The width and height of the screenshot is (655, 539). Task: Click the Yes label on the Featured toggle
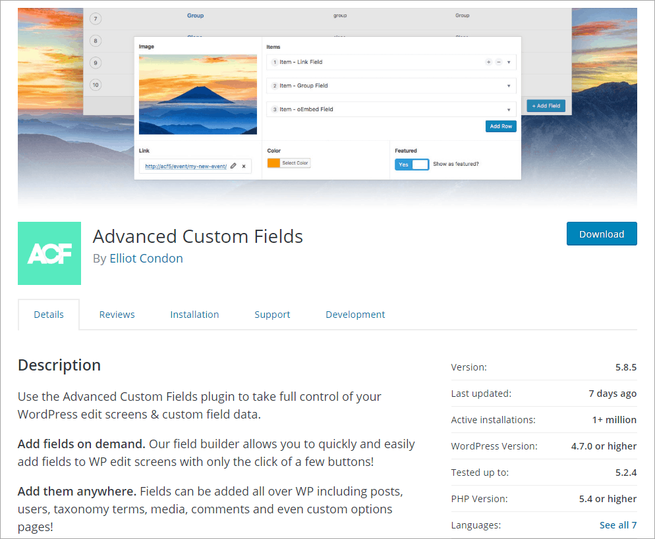click(403, 163)
